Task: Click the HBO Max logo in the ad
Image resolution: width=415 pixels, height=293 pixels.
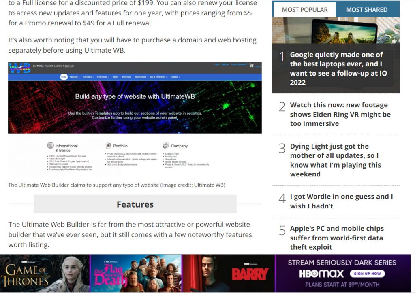Action: (321, 274)
